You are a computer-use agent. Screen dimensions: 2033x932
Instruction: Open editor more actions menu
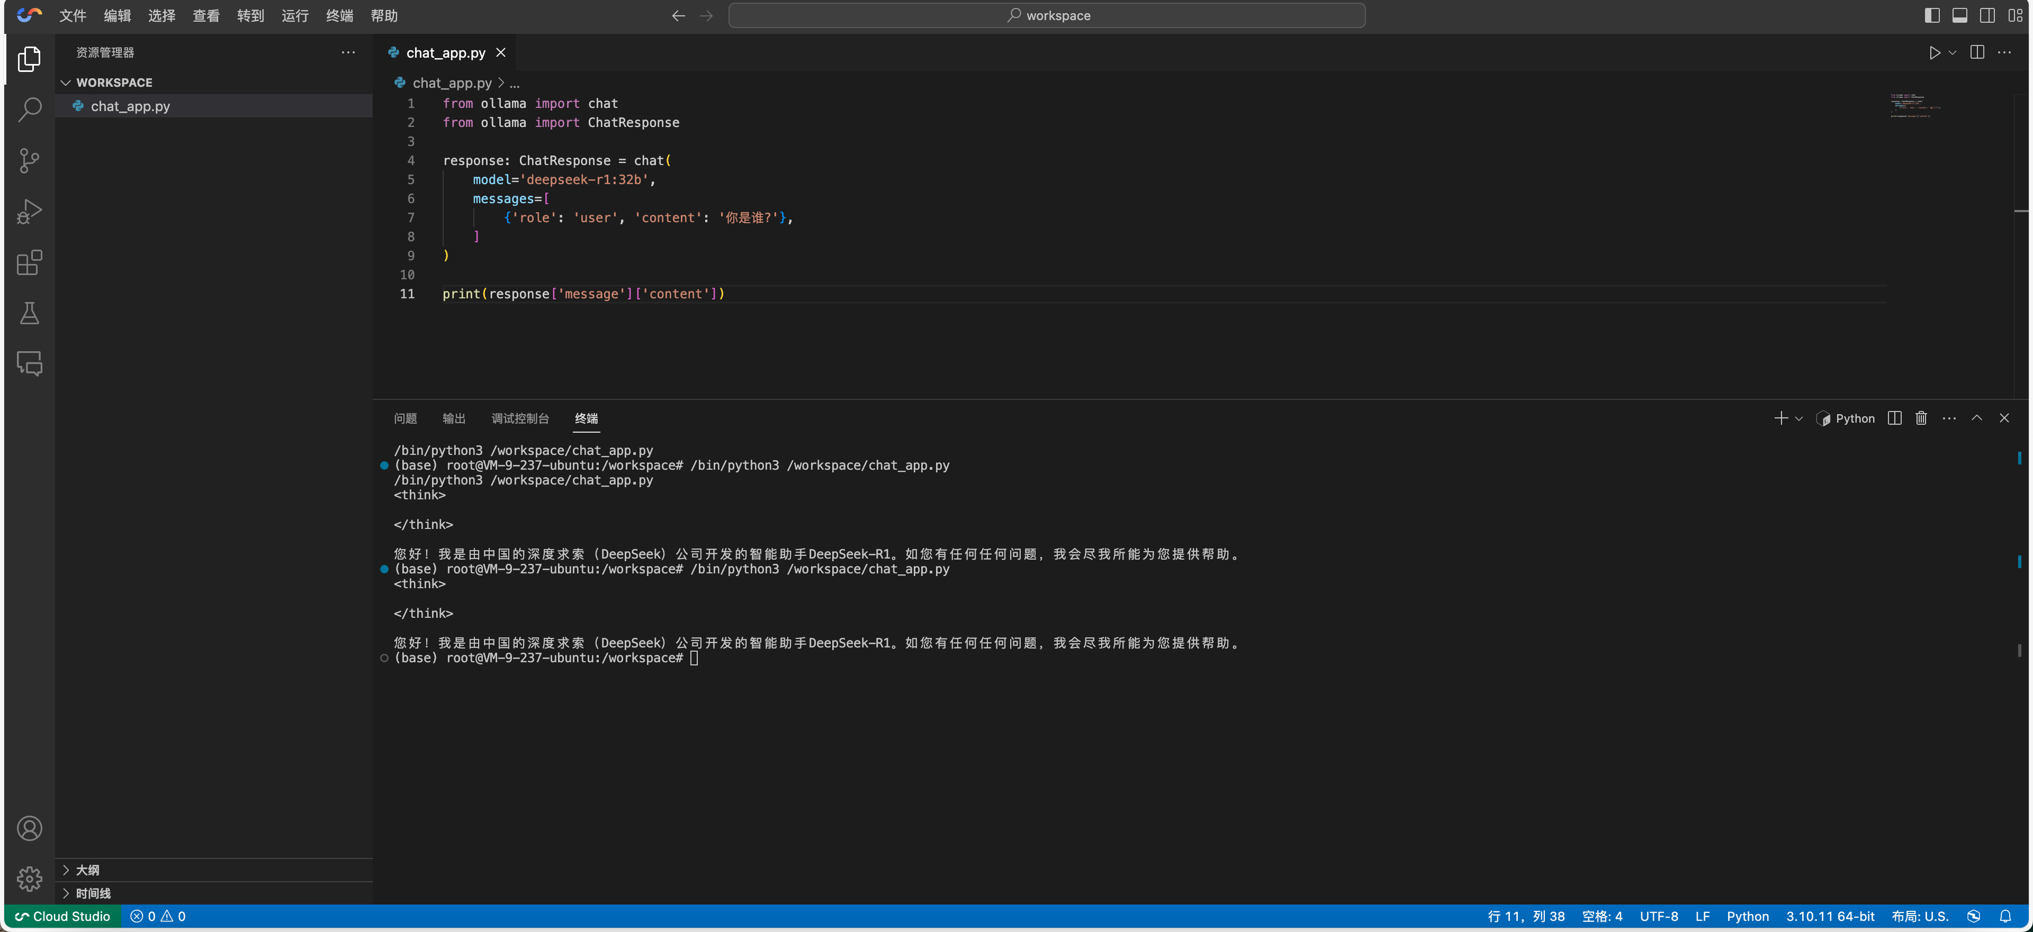tap(2004, 52)
